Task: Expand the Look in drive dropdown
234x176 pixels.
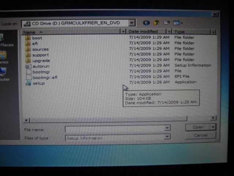Action: 132,23
